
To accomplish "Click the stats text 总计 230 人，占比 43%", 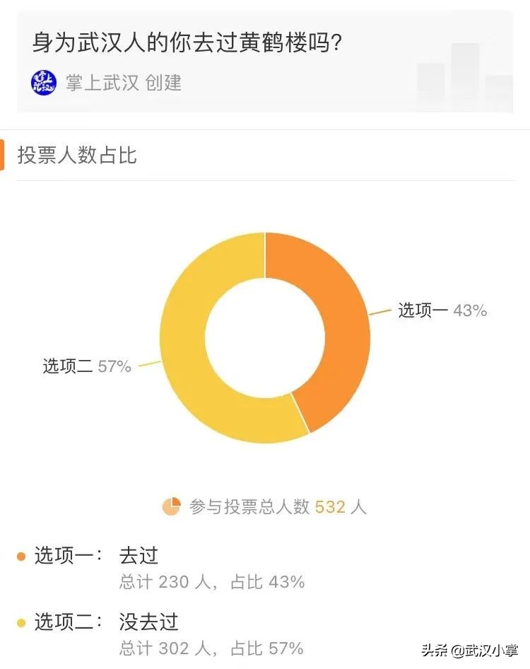I will (210, 584).
